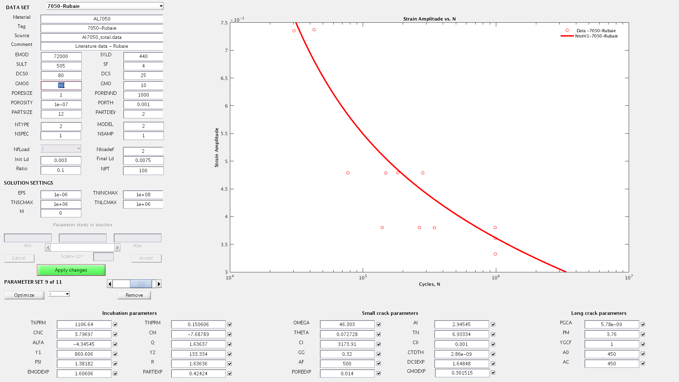Toggle the GMOEXP checkbox

coord(493,372)
